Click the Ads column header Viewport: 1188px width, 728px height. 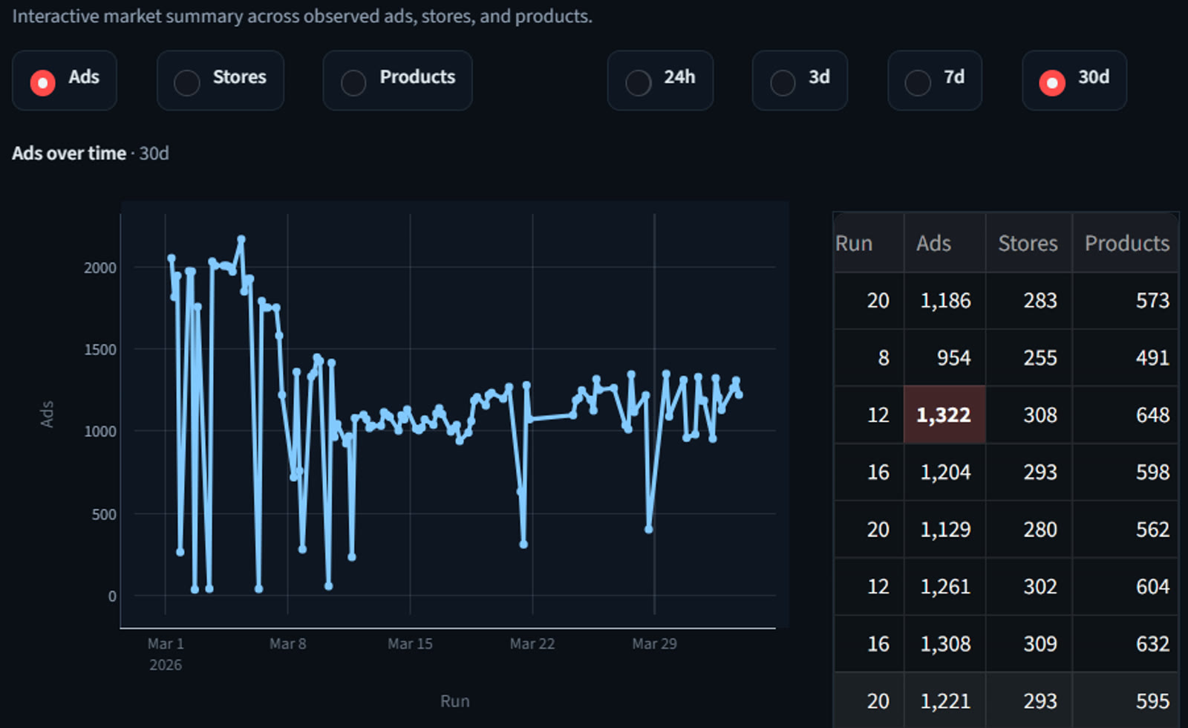[x=933, y=243]
